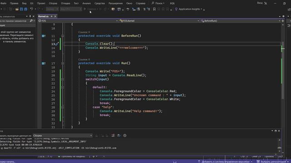Screen dimensions: 291x163
Task: Open the Debug configuration dropdown
Action: click(52, 9)
